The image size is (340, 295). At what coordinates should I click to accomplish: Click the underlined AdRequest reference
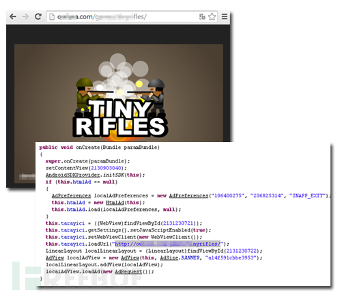[x=128, y=272]
